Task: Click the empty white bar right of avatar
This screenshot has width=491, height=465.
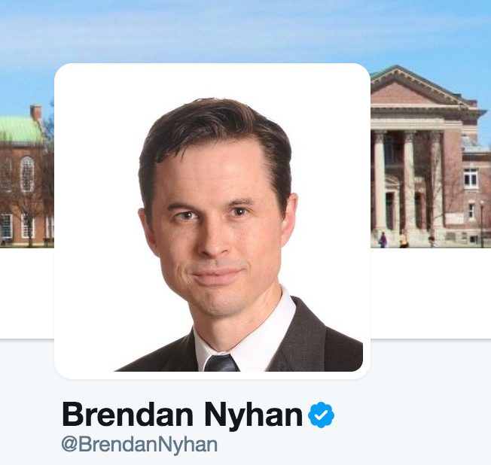Action: (431, 293)
